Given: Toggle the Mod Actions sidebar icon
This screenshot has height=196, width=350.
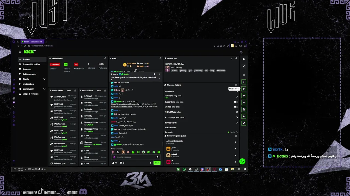Looking at the screenshot, I should 244,89.
